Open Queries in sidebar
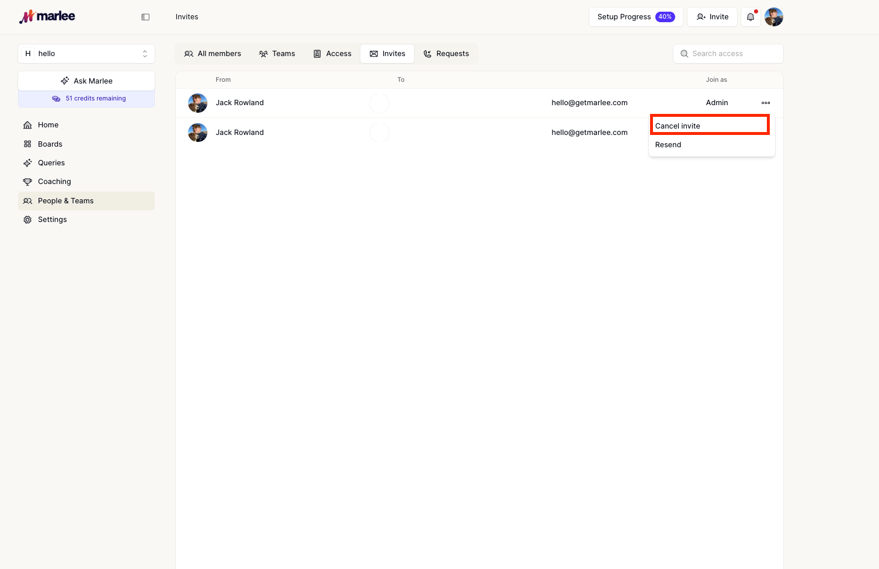879x569 pixels. 86,163
